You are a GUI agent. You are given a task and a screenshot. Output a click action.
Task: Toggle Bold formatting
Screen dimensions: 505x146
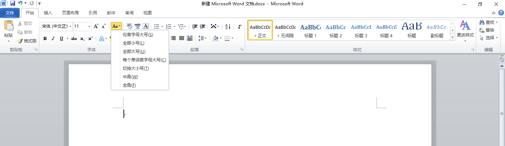[x=45, y=39]
